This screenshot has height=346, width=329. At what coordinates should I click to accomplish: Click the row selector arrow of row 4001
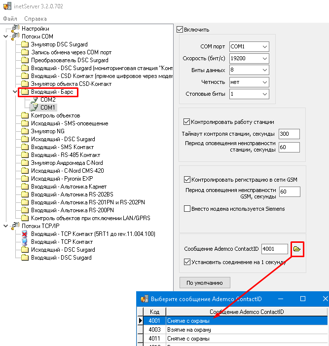click(x=140, y=321)
